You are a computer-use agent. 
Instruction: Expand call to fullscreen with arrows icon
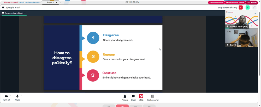tap(254, 8)
